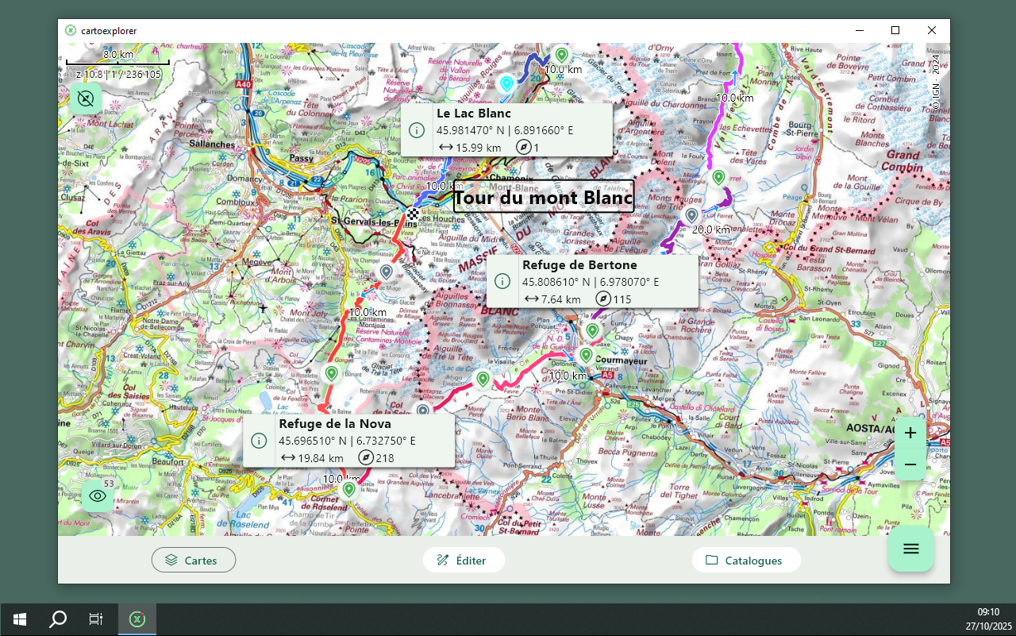Select the Tour du mont Blanc label
This screenshot has width=1016, height=636.
pyautogui.click(x=544, y=197)
